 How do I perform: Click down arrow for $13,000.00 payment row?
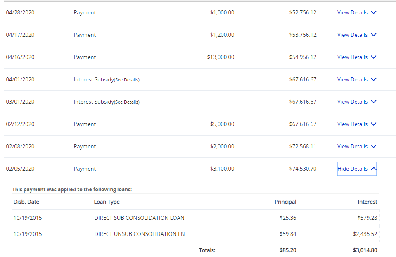[x=374, y=57]
